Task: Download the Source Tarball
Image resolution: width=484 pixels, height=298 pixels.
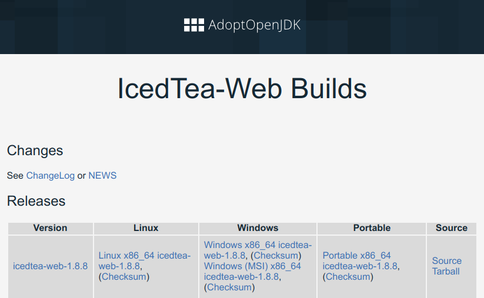Action: (446, 266)
